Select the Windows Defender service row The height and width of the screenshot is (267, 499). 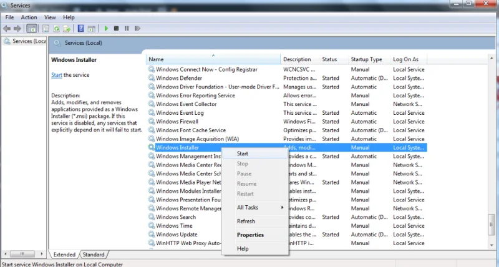click(286, 78)
